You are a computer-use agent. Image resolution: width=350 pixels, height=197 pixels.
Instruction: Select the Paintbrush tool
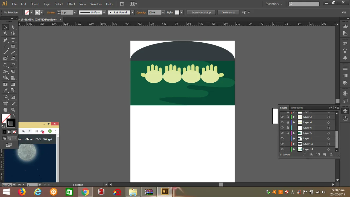pyautogui.click(x=5, y=53)
